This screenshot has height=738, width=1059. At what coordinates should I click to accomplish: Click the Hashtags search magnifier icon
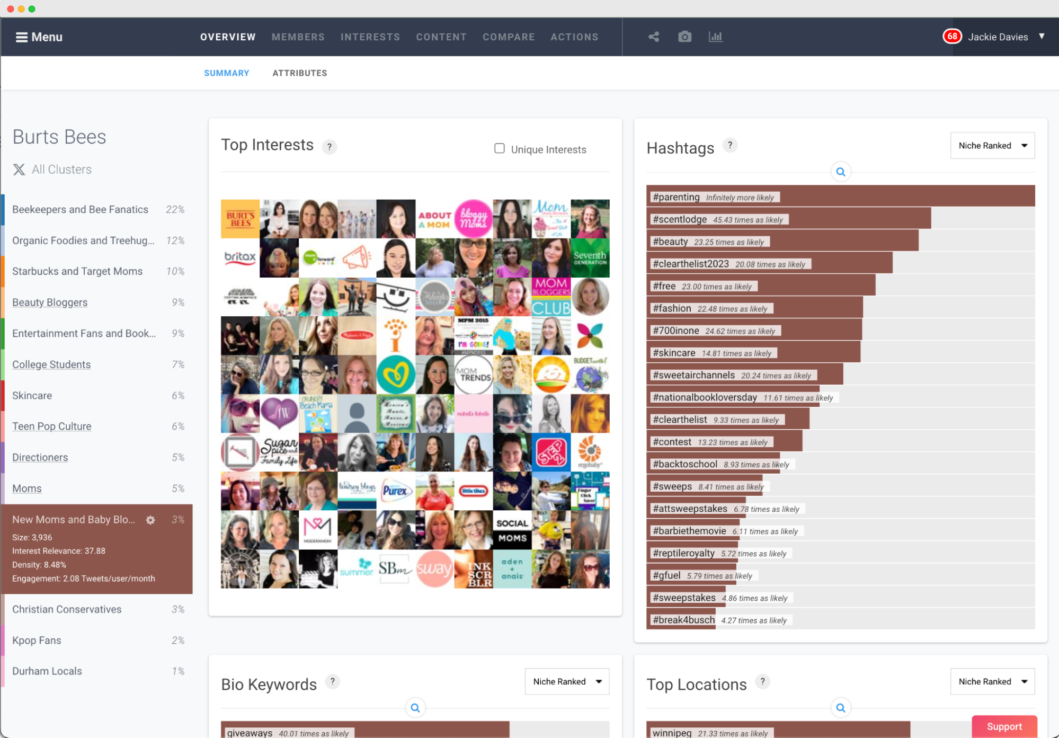[x=841, y=172]
